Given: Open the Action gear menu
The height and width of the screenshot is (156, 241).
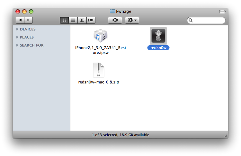Looking at the screenshot, I should [132, 20].
